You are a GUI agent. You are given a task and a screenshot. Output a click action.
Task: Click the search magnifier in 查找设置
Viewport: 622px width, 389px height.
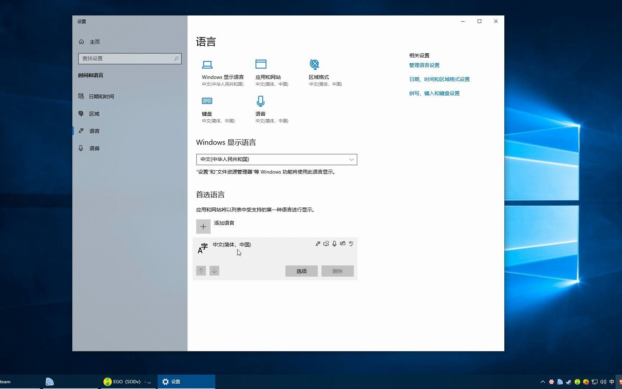click(176, 58)
